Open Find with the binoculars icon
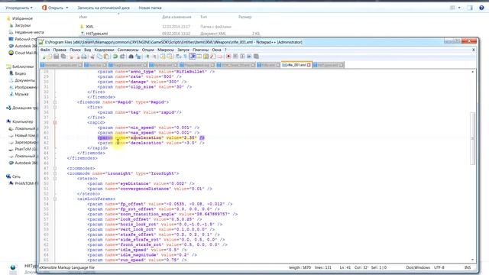489x275 pixels. coord(131,57)
